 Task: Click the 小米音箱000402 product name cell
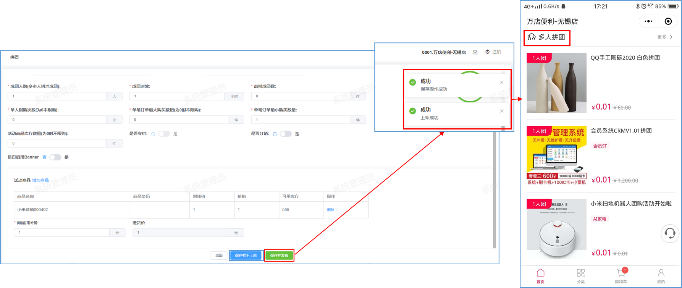coord(72,210)
